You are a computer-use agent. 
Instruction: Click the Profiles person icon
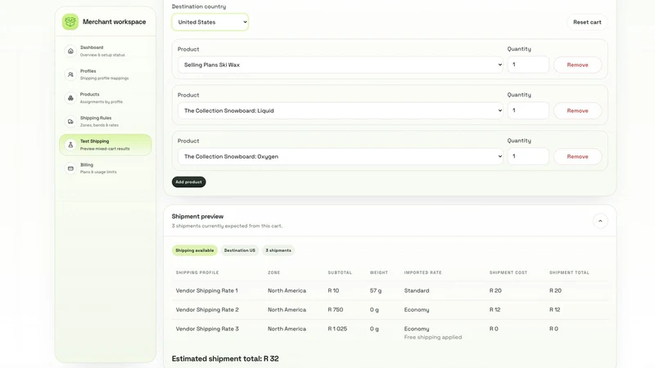pyautogui.click(x=70, y=74)
